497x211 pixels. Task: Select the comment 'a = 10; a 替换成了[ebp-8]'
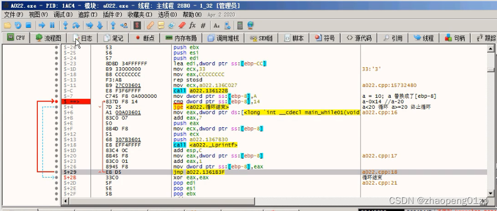[399, 96]
